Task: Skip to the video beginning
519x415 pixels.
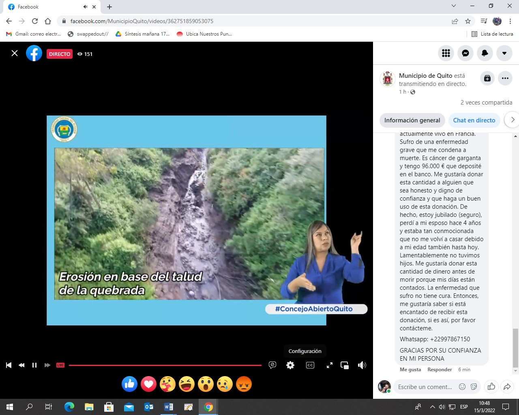Action: coord(9,365)
